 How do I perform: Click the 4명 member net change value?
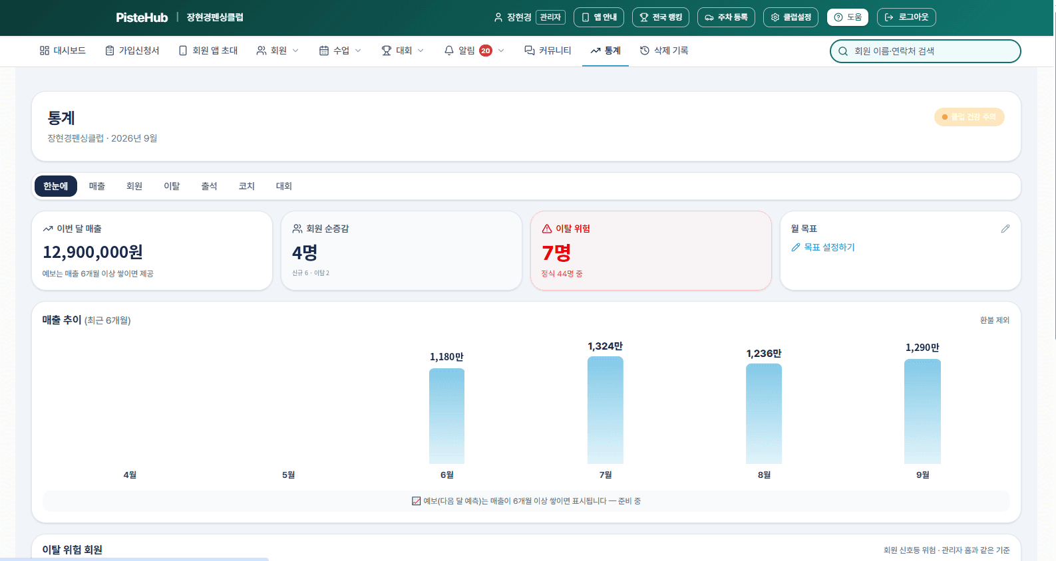tap(305, 253)
